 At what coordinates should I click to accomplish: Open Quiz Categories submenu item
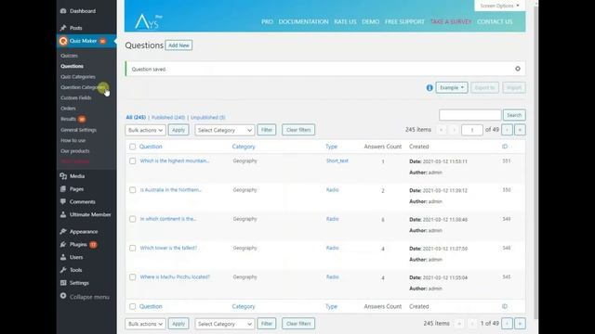coord(78,77)
